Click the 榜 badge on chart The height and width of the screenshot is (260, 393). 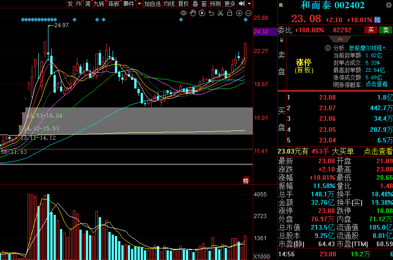245,181
